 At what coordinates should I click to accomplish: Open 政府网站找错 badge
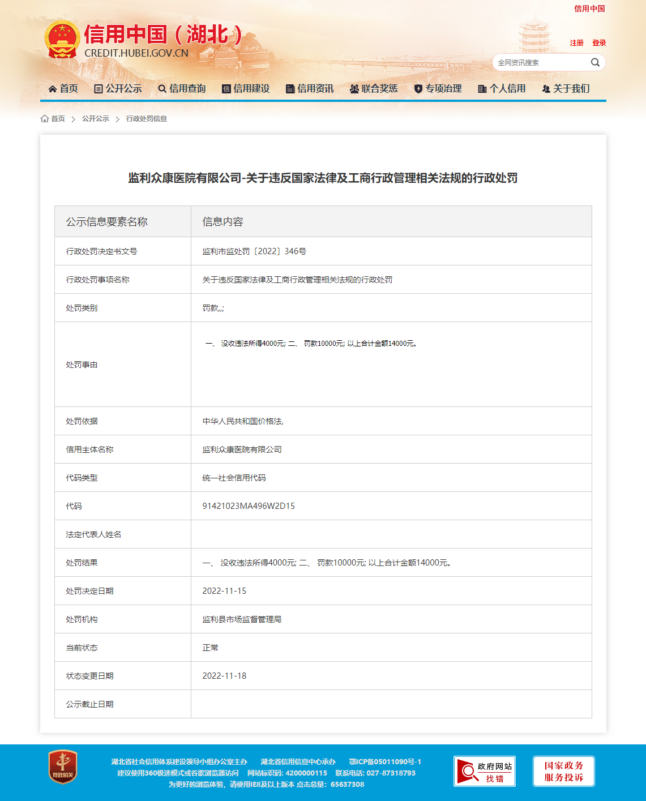pyautogui.click(x=485, y=771)
